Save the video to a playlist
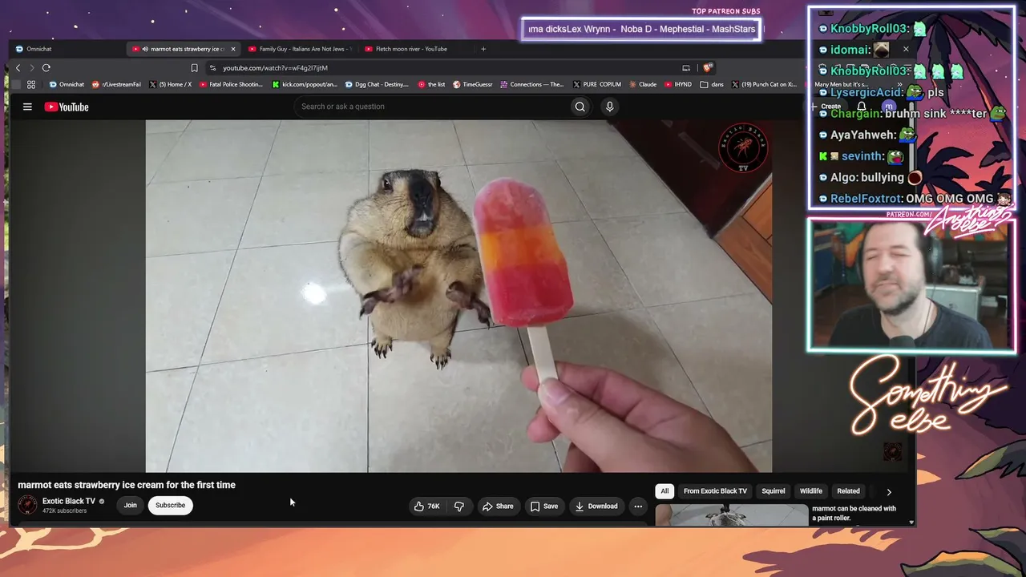The width and height of the screenshot is (1026, 577). coord(543,506)
